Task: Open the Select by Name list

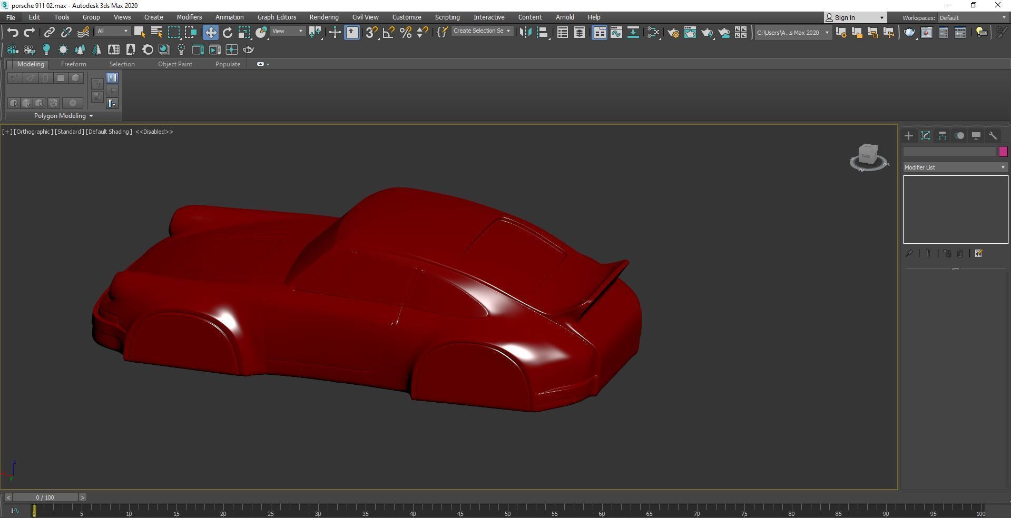Action: 156,33
